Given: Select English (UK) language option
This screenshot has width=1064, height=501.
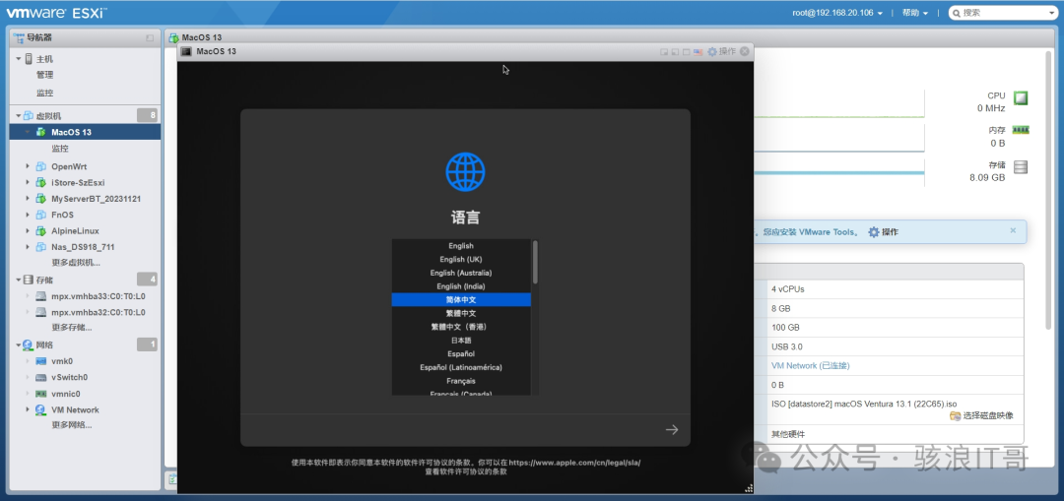Looking at the screenshot, I should (x=461, y=260).
